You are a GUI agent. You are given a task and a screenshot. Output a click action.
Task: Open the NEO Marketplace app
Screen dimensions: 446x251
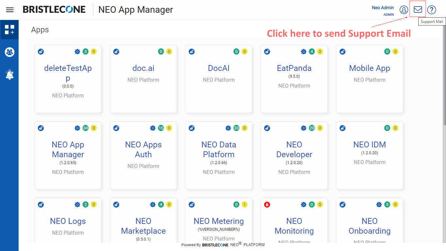143,226
